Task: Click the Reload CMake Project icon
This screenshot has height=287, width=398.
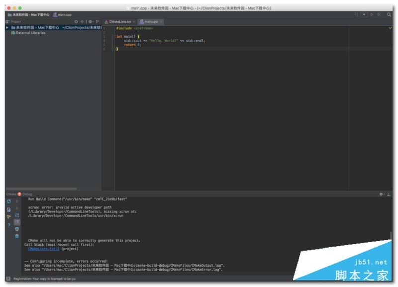Action: tap(9, 201)
